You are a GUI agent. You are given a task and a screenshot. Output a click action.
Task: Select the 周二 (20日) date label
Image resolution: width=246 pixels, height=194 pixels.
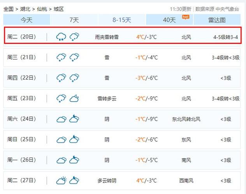(x=21, y=37)
